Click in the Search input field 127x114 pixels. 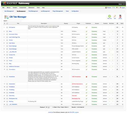14,21
